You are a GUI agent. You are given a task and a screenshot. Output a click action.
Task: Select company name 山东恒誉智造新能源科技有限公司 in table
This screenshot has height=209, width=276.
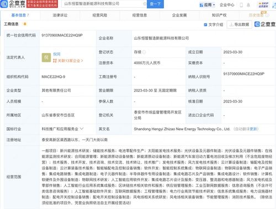click(x=161, y=38)
